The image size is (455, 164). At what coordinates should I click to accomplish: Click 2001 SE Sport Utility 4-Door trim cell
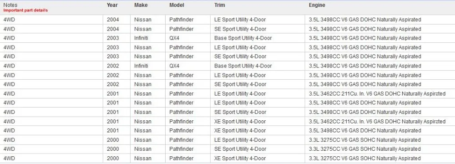[258, 112]
